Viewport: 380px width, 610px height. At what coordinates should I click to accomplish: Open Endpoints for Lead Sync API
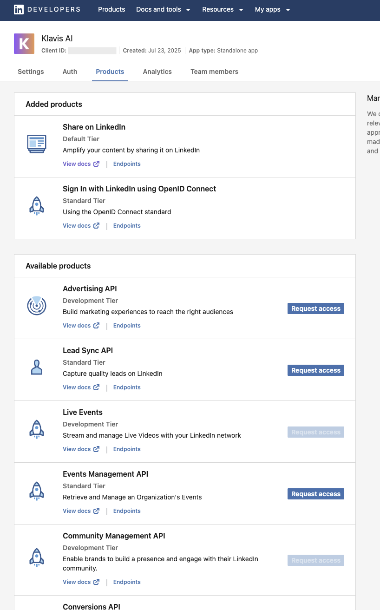tap(127, 387)
